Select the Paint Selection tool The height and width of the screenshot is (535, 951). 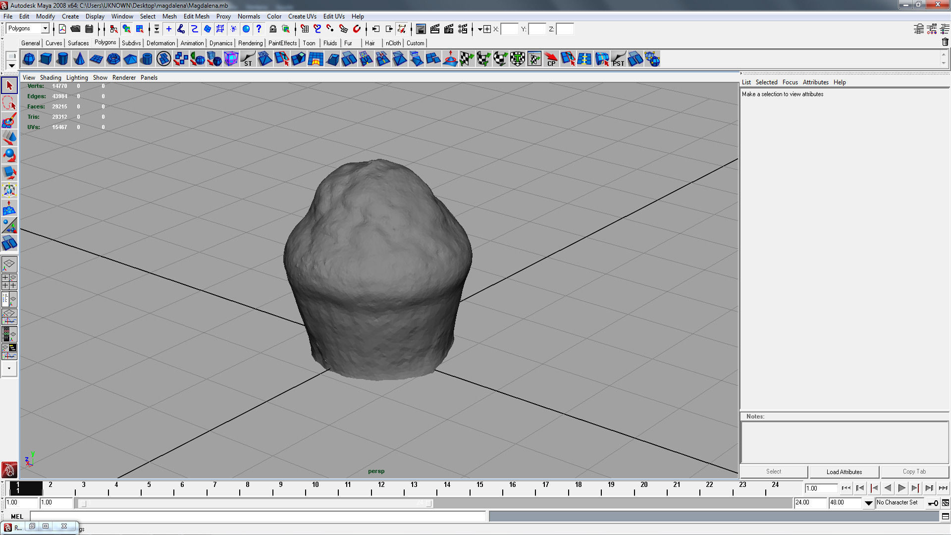(9, 120)
